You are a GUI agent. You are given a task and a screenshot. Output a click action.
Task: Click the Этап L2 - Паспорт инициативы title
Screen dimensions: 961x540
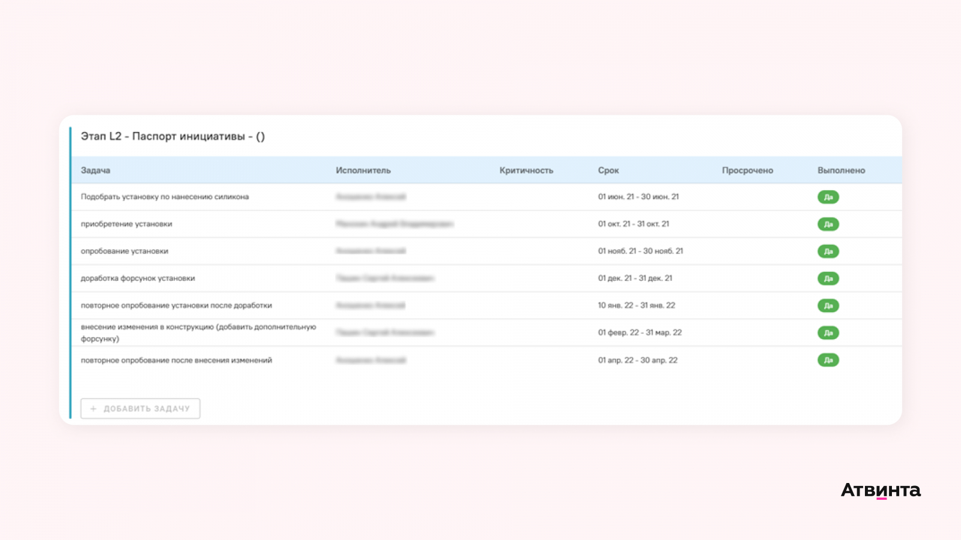click(173, 136)
